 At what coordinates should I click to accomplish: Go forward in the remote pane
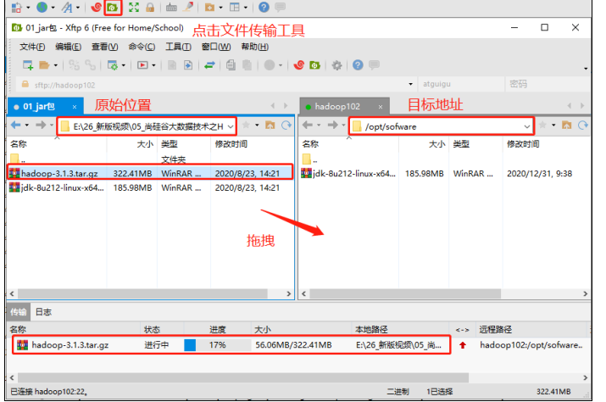pos(332,125)
